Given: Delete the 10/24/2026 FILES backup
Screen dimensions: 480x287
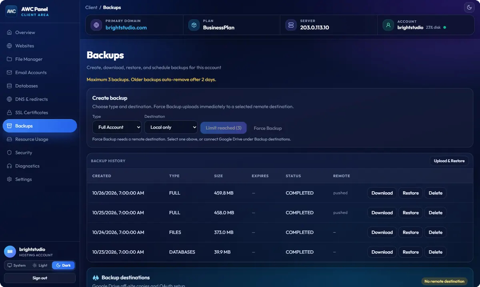Looking at the screenshot, I should coord(436,232).
